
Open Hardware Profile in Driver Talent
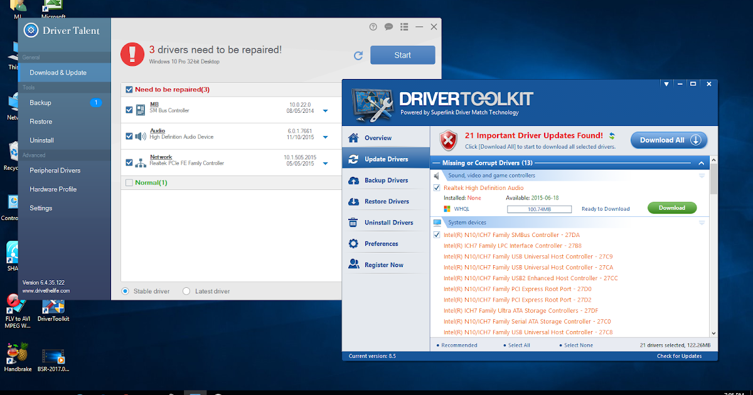65,189
